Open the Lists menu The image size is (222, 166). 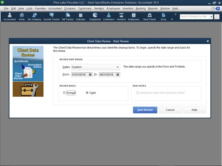[x=29, y=8]
